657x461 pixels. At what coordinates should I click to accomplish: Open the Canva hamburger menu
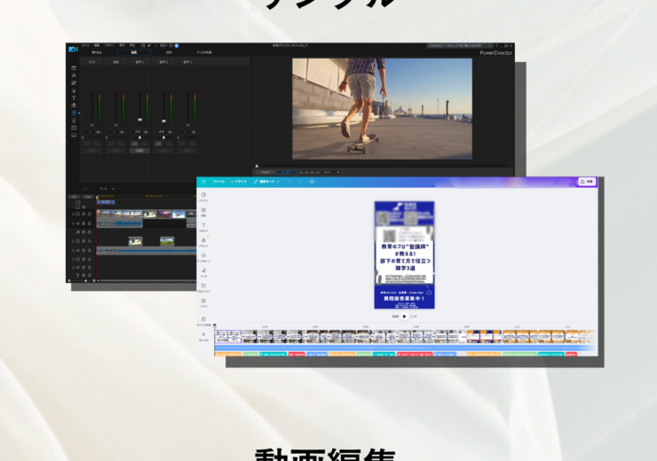point(202,181)
